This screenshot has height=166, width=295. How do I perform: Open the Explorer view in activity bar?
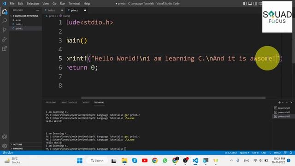pos(5,12)
